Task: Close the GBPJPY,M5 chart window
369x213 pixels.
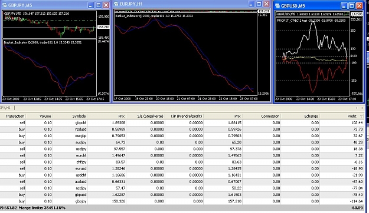Action: tap(106, 5)
